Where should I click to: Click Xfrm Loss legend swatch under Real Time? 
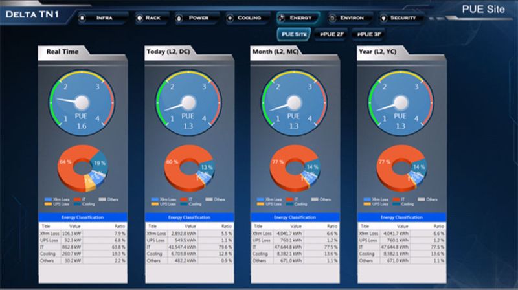point(48,199)
